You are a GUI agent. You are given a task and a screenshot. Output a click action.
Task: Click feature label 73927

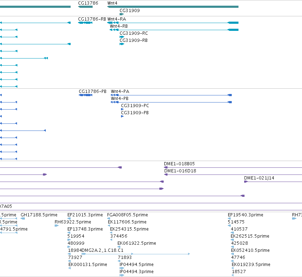tap(75, 257)
